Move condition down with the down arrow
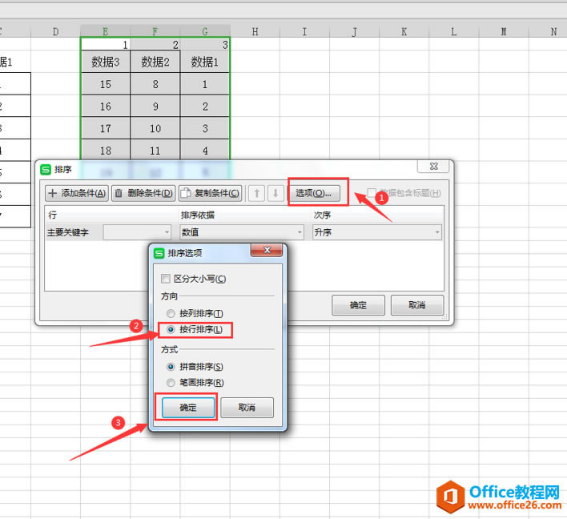 tap(275, 193)
